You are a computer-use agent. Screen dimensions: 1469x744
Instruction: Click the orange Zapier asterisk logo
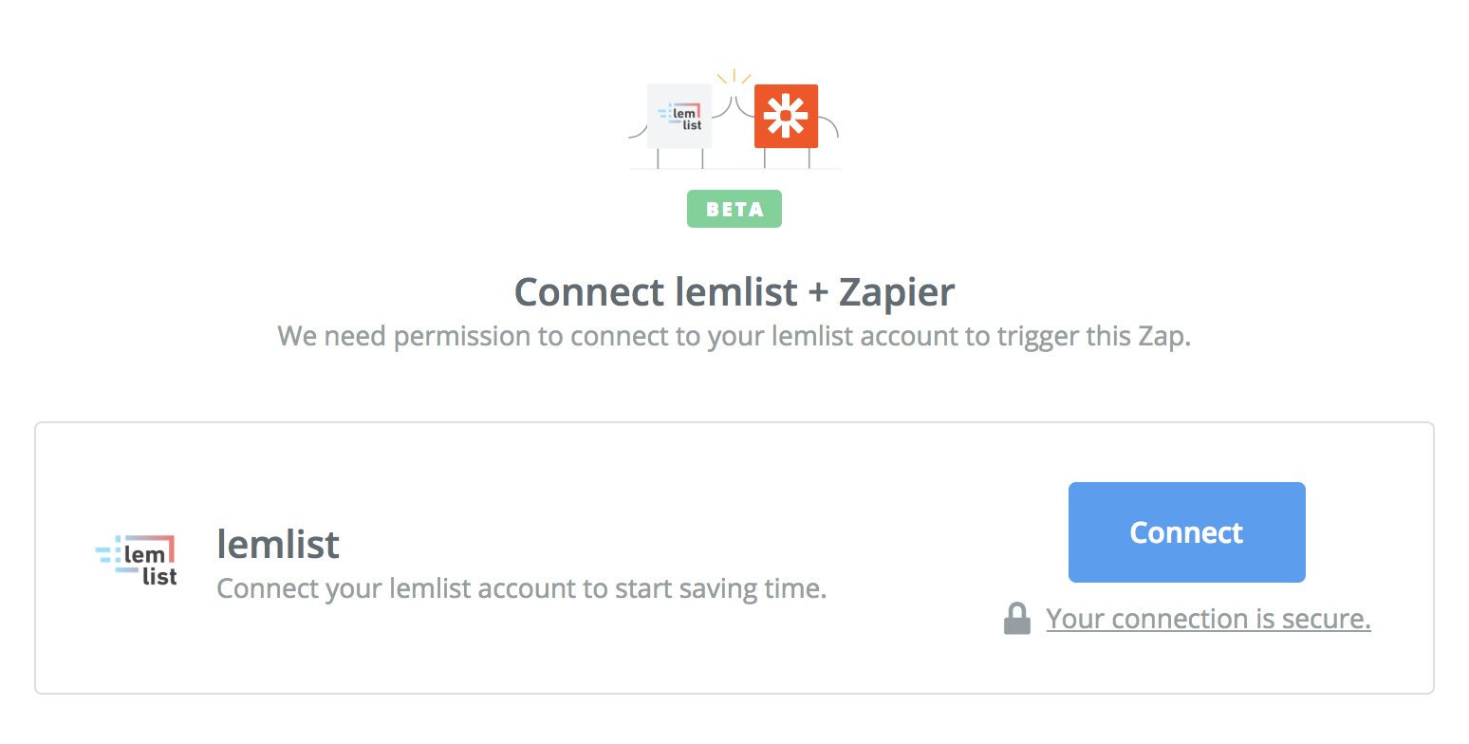tap(786, 116)
